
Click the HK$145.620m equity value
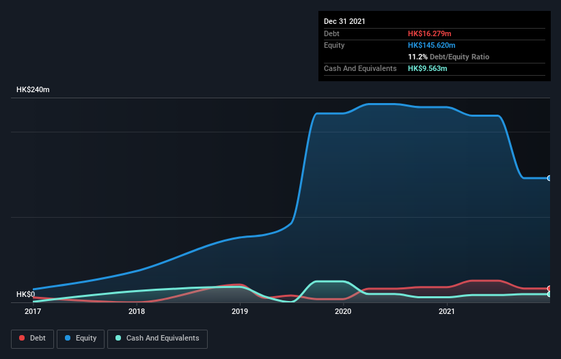431,45
